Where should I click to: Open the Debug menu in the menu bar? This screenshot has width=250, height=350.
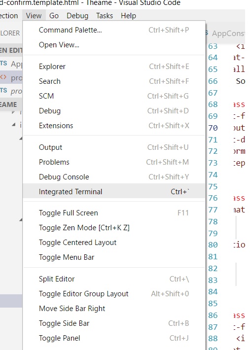[x=77, y=16]
